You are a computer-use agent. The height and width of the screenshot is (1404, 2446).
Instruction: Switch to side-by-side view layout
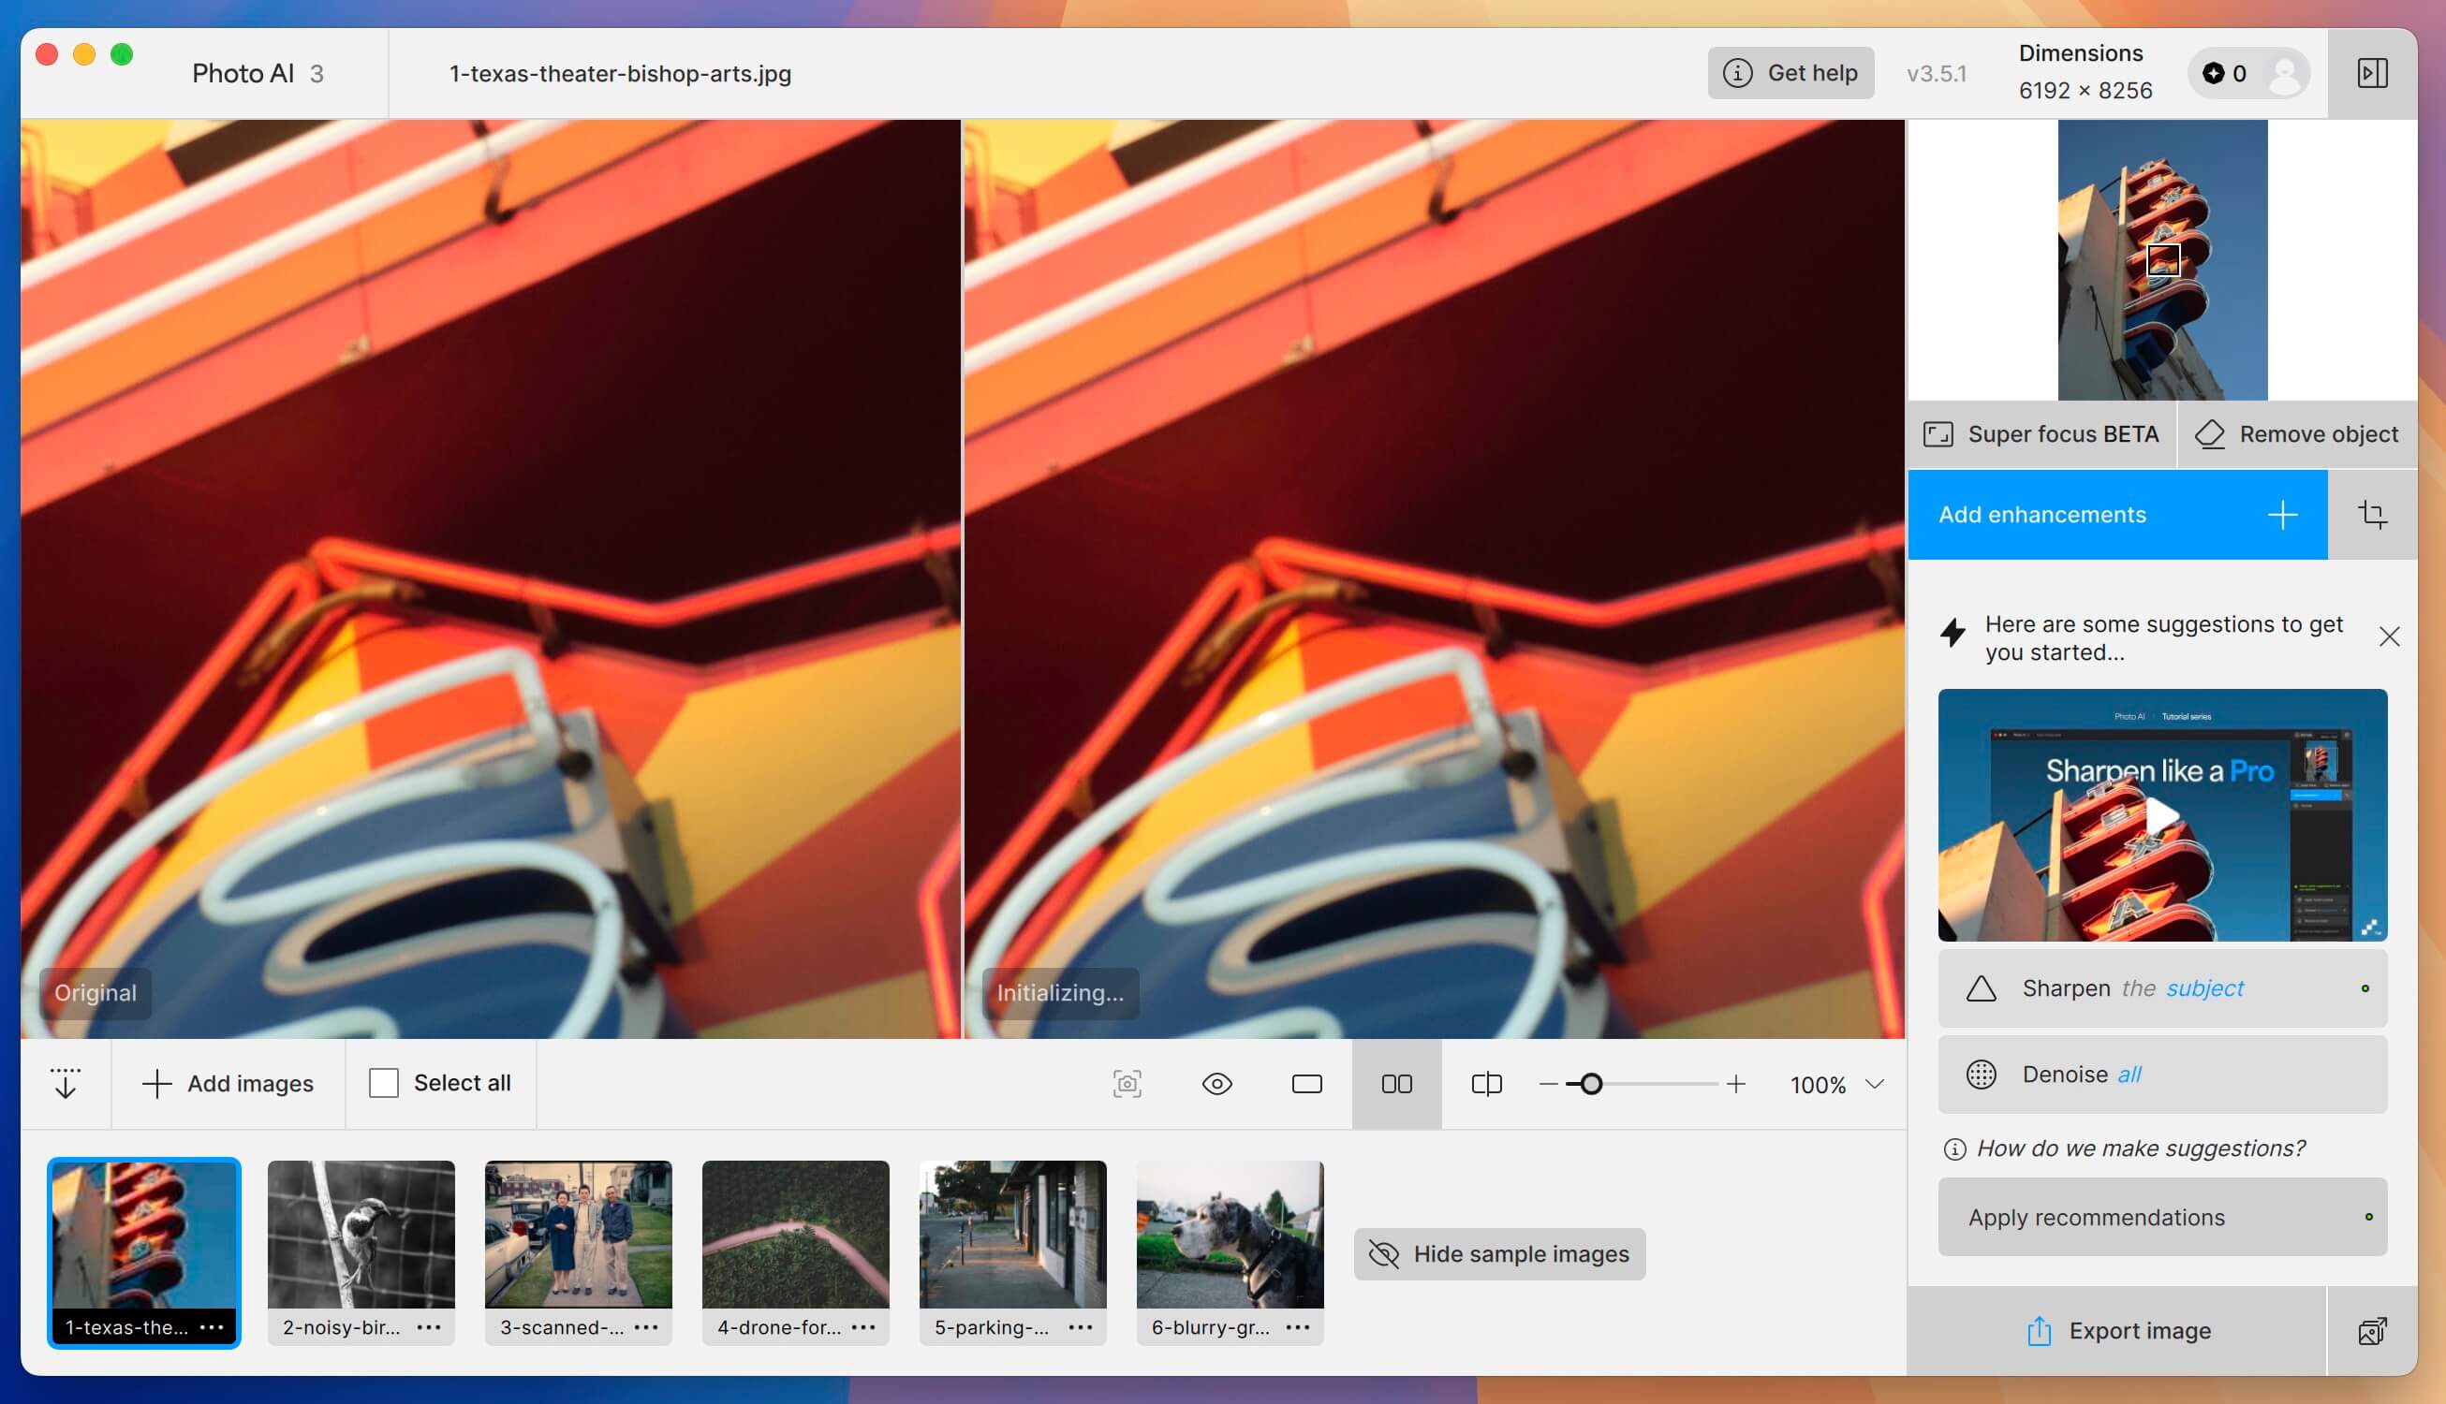[x=1396, y=1084]
